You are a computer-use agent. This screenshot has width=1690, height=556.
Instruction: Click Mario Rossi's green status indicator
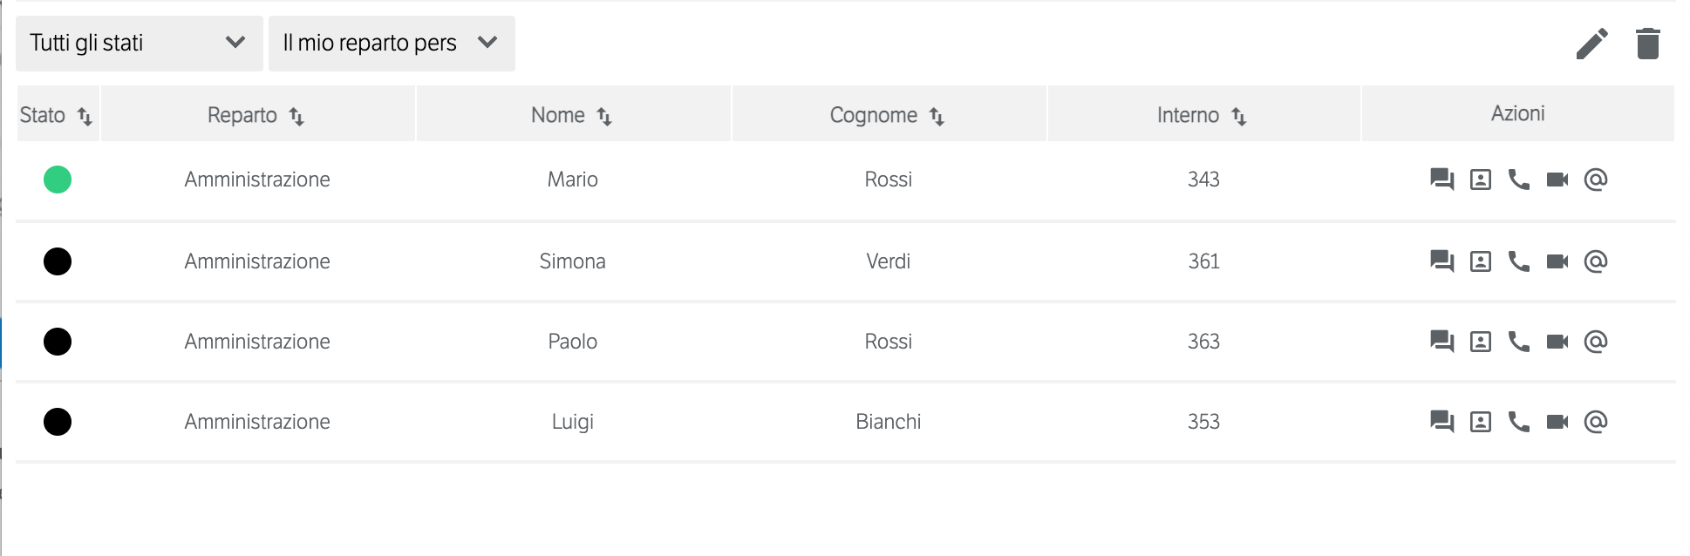pyautogui.click(x=58, y=180)
